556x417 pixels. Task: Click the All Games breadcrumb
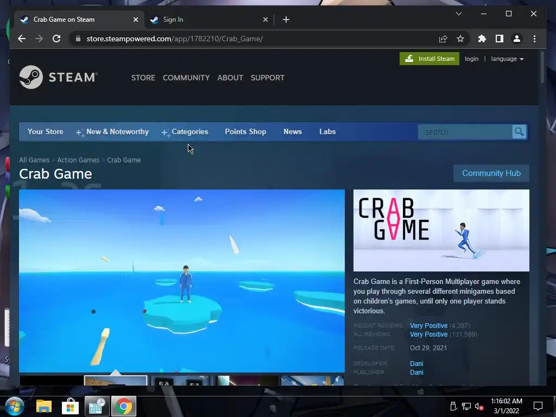[x=34, y=160]
